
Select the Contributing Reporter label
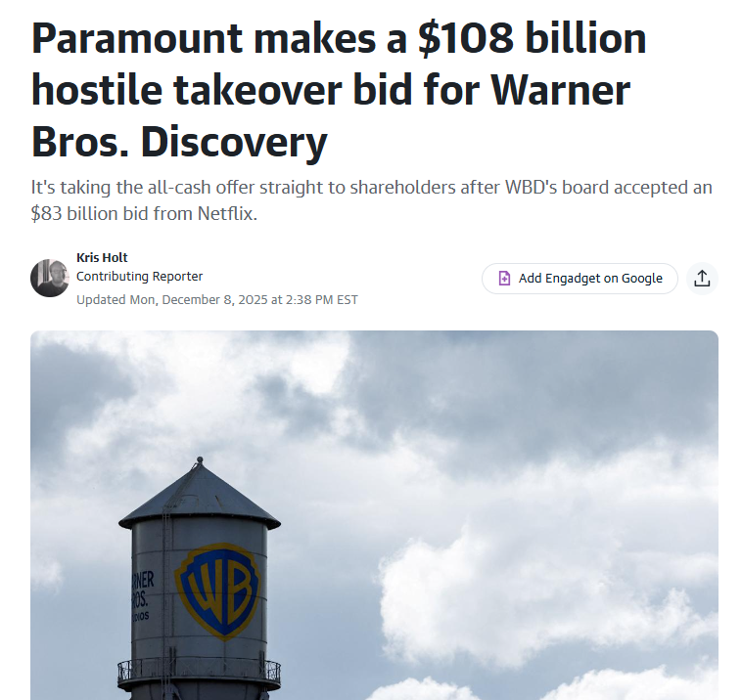point(140,276)
